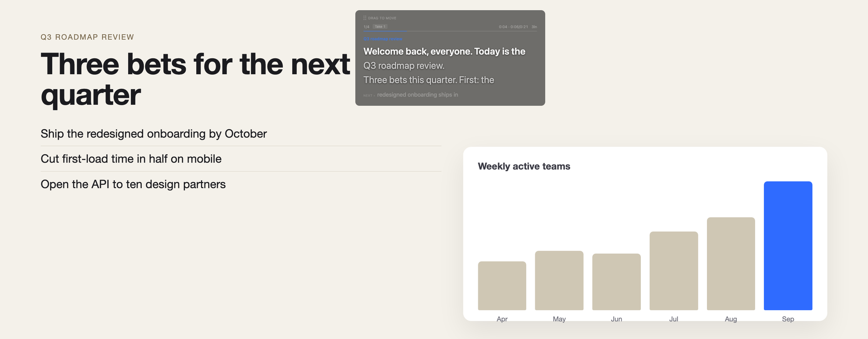This screenshot has width=868, height=339.
Task: Click the Jun bar in chart
Action: (616, 282)
